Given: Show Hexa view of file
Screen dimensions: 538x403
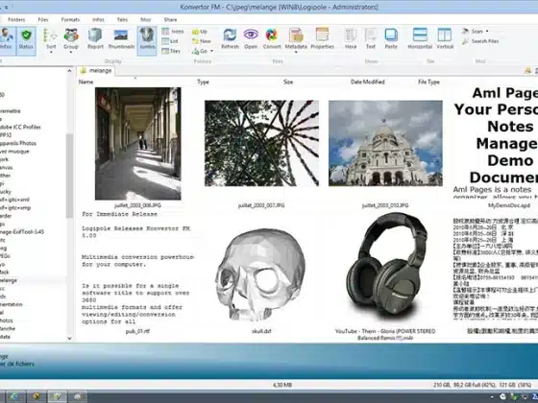Looking at the screenshot, I should click(x=351, y=38).
